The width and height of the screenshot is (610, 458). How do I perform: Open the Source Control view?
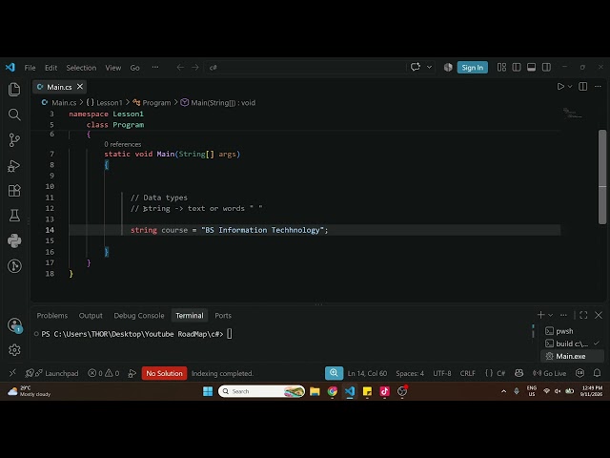coord(14,140)
